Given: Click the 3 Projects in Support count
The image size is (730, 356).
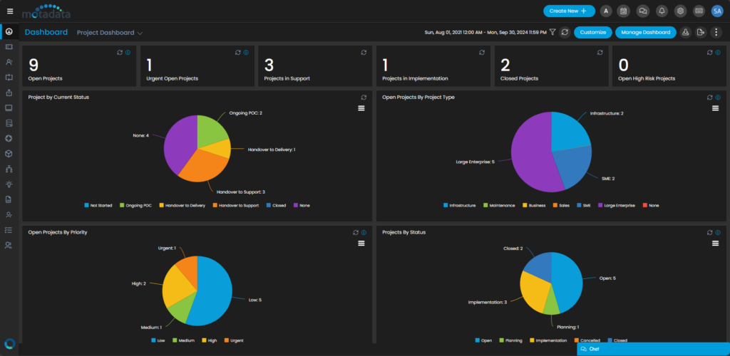Looking at the screenshot, I should (269, 66).
